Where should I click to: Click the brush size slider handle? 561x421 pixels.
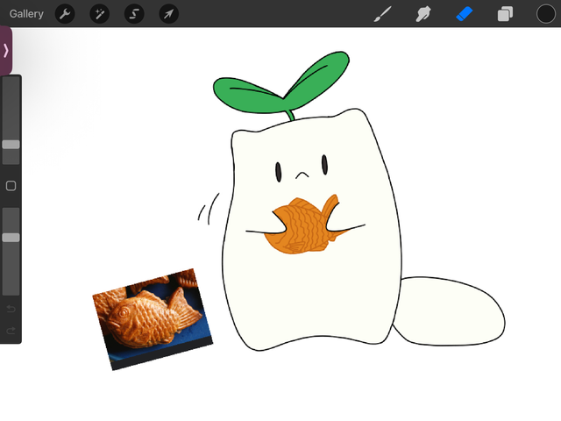(11, 145)
